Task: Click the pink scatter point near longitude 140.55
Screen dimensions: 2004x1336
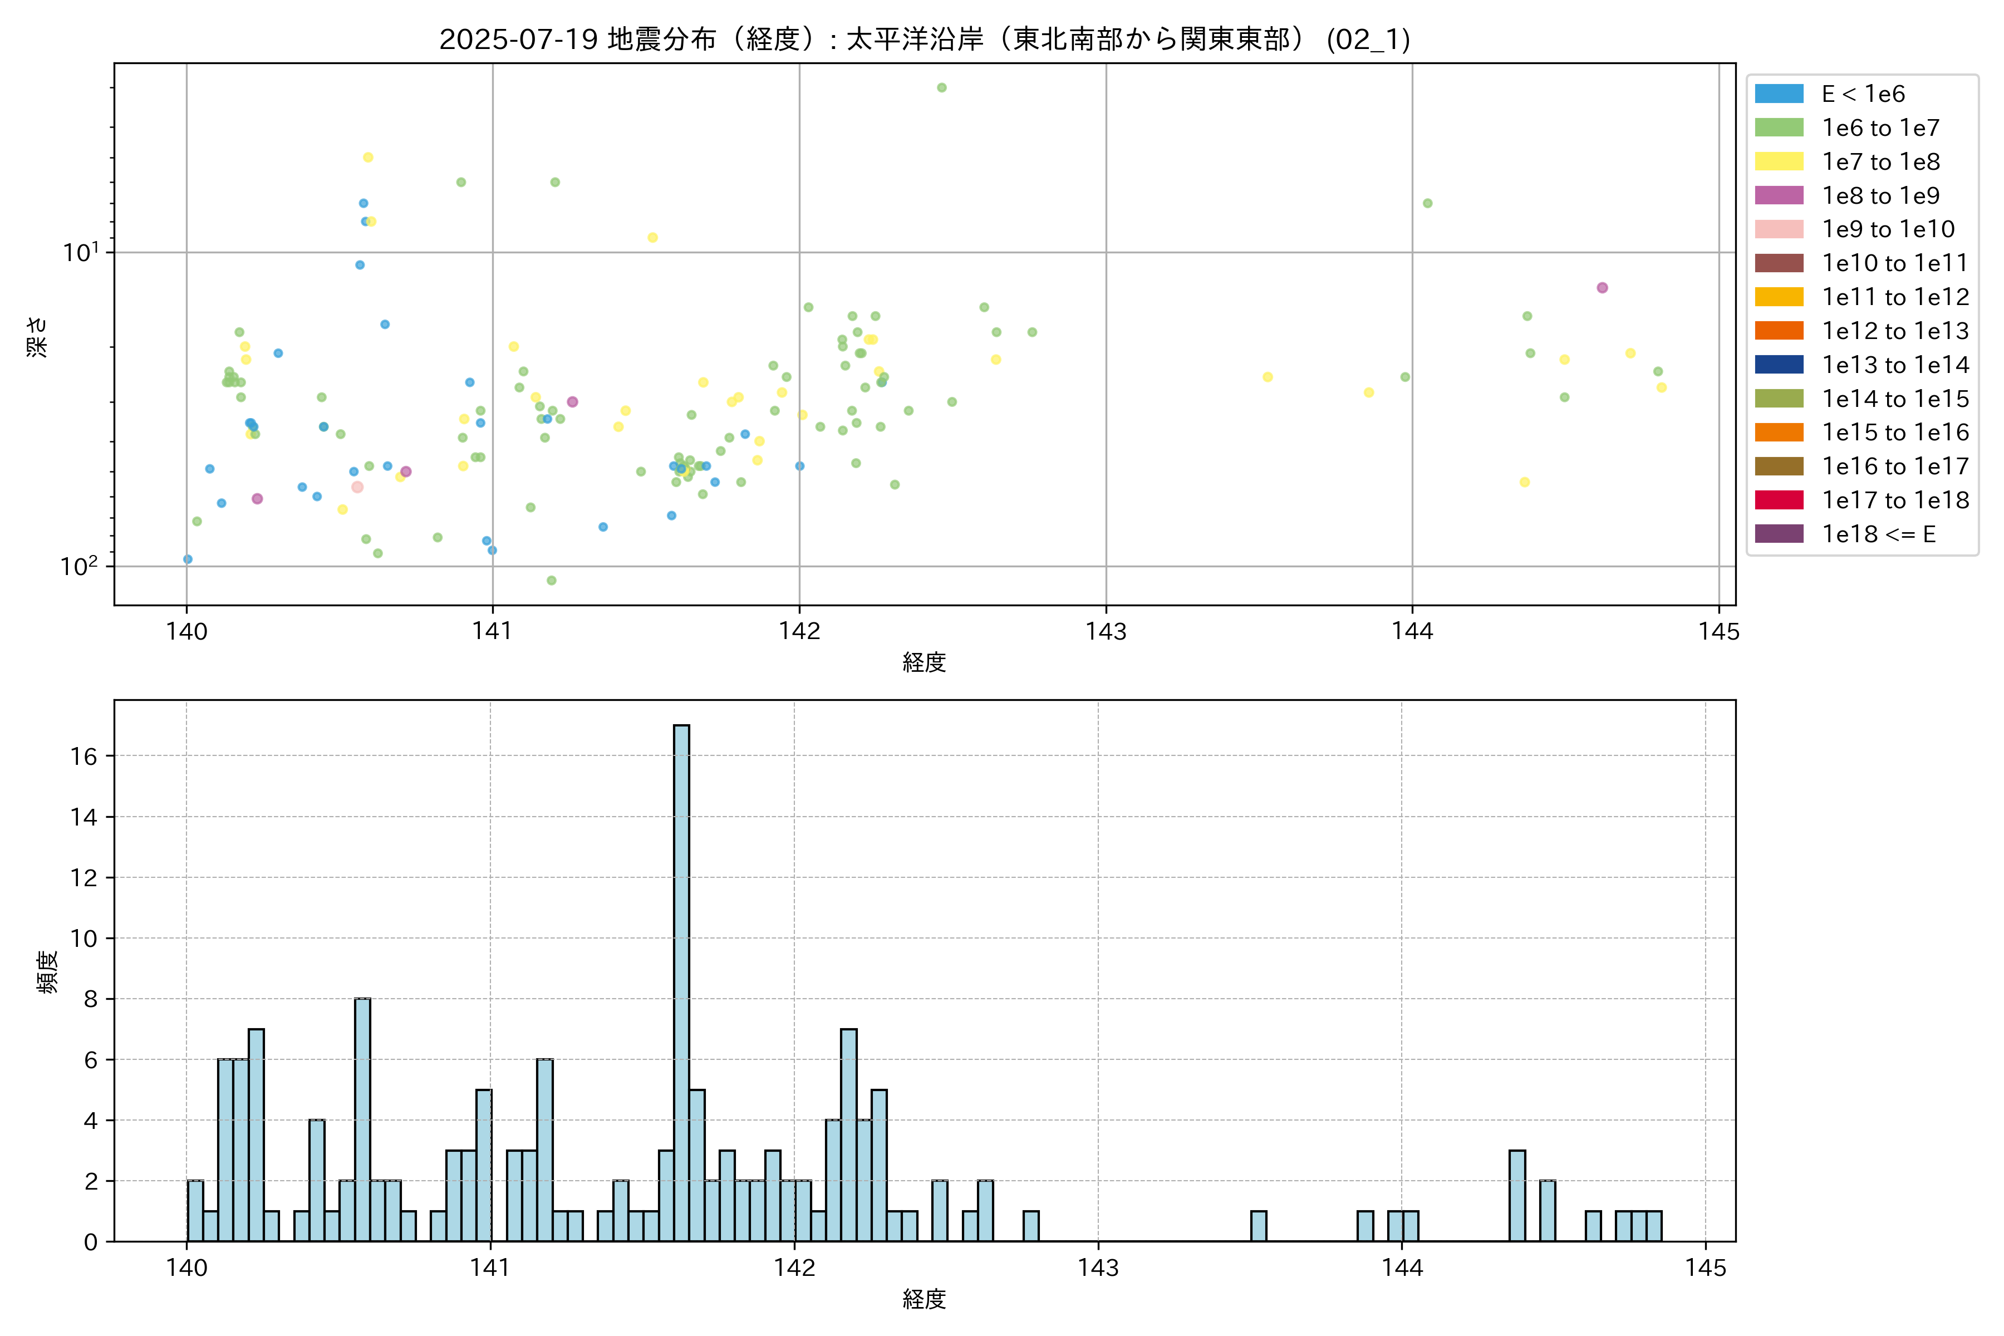Action: [x=357, y=488]
